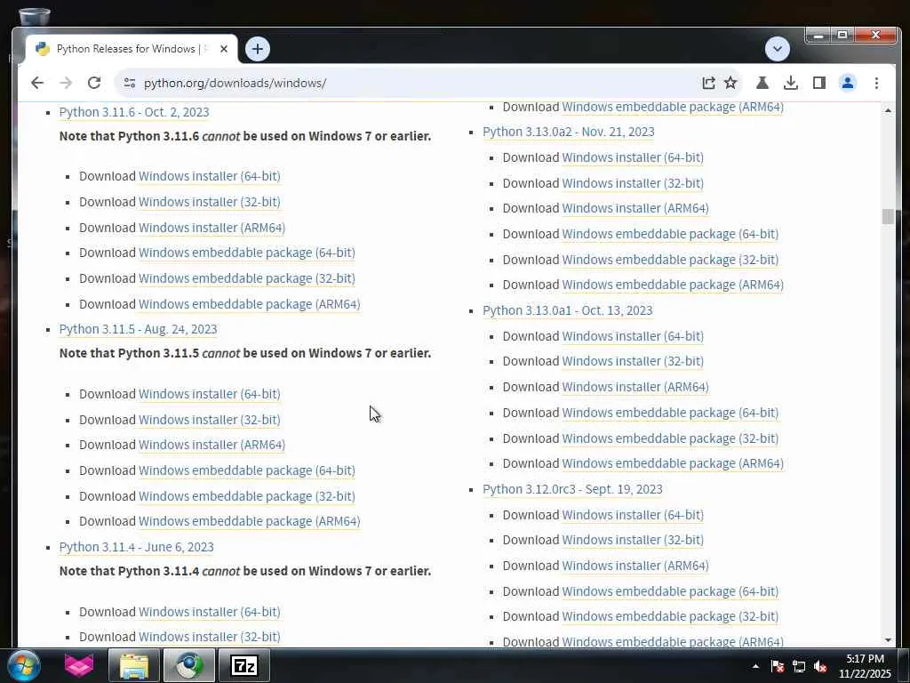The height and width of the screenshot is (683, 910).
Task: Click the page scrollbar up arrow
Action: (x=888, y=109)
